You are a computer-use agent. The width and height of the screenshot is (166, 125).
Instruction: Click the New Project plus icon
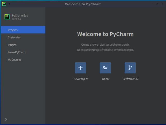[80, 68]
